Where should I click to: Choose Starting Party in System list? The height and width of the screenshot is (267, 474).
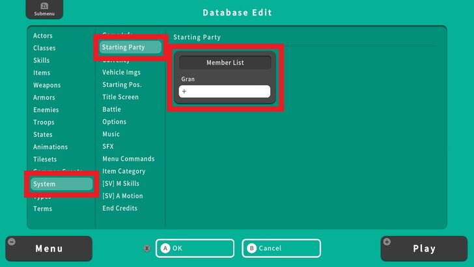tap(130, 48)
